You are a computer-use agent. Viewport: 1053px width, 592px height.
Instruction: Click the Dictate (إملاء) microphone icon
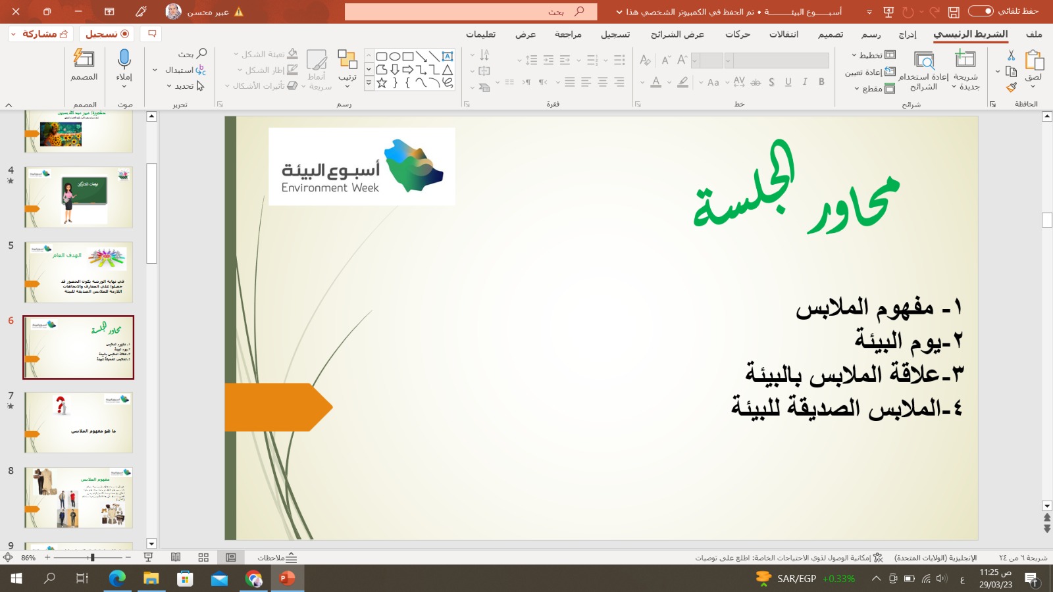pos(124,59)
